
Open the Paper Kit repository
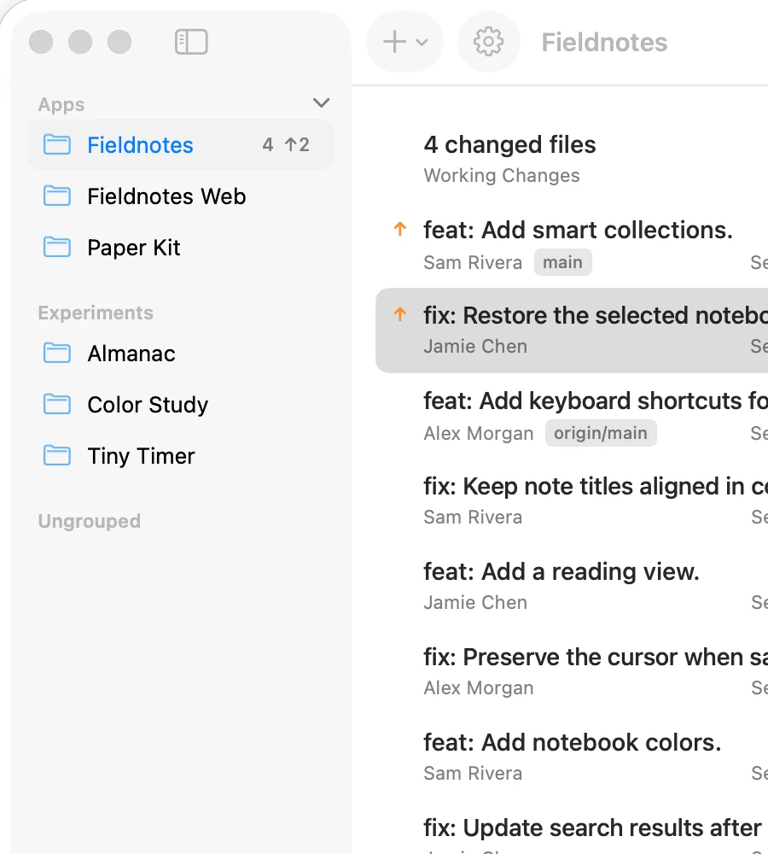tap(181, 248)
